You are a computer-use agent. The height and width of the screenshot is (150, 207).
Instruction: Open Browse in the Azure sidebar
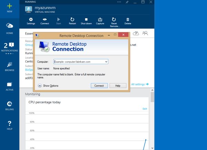tap(10, 67)
